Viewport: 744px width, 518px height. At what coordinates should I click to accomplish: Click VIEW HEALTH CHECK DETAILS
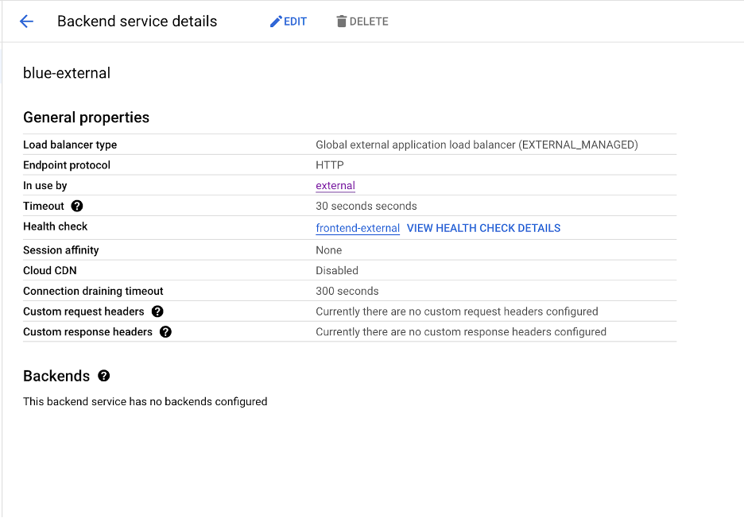483,228
